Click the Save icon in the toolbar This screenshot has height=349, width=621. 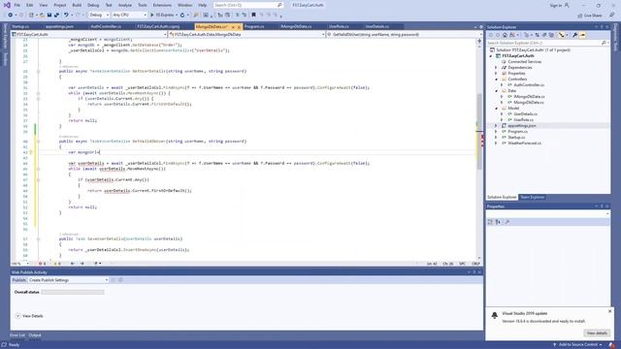49,16
